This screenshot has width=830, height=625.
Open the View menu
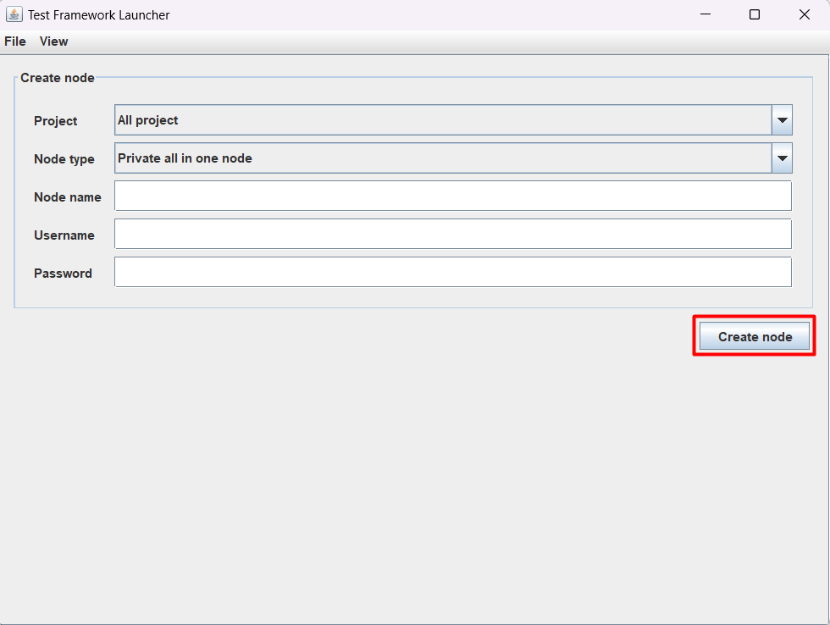pyautogui.click(x=53, y=41)
